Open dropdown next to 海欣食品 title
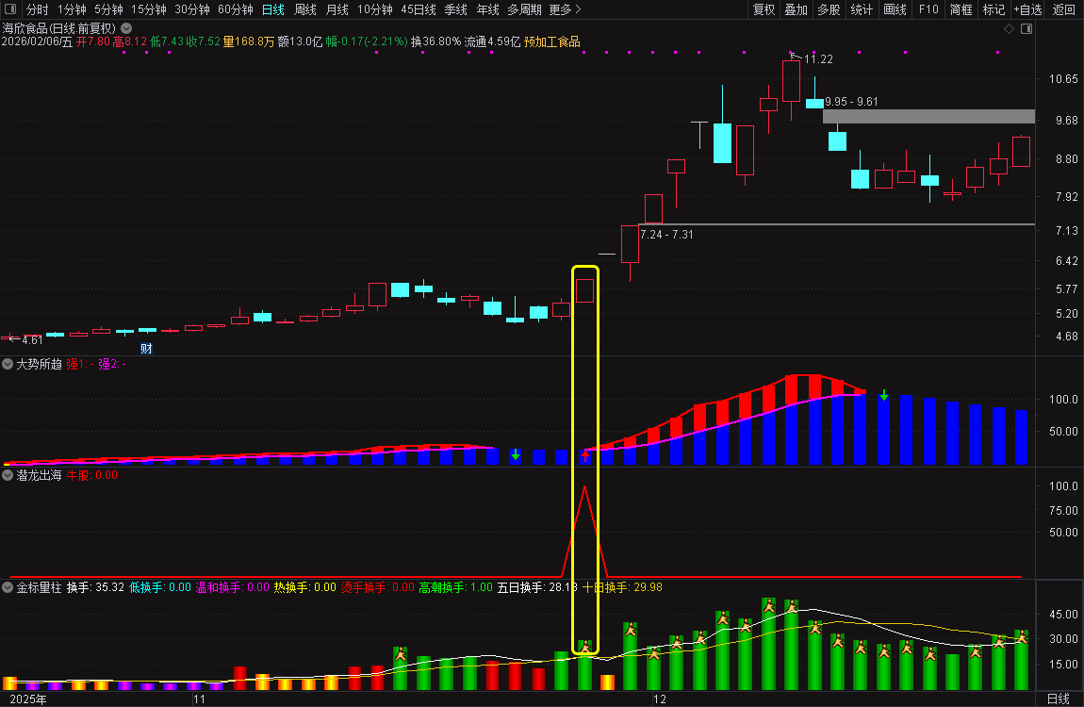The image size is (1084, 707). [x=126, y=28]
